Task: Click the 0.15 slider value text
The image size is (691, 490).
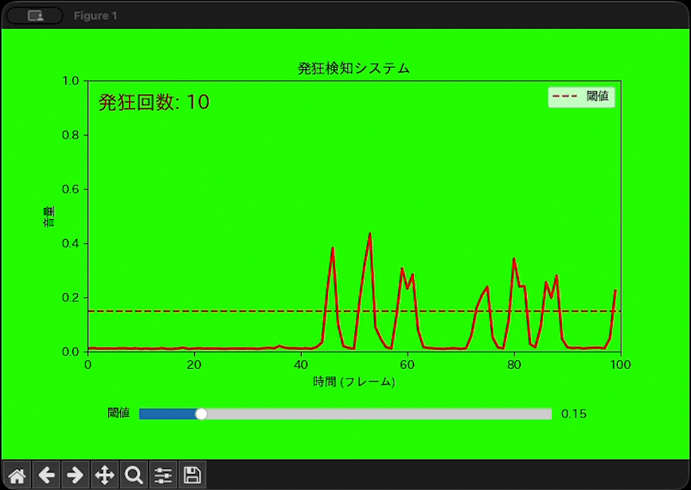Action: pos(574,414)
